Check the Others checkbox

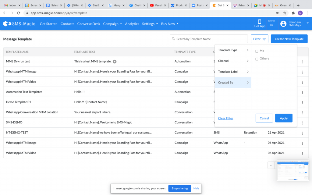point(257,59)
